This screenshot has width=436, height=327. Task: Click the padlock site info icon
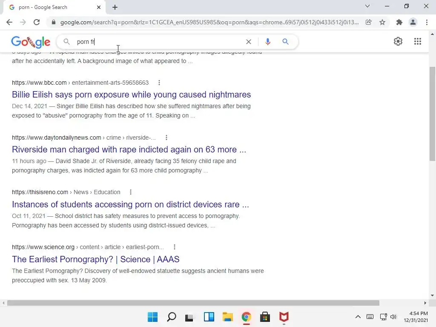coord(54,22)
